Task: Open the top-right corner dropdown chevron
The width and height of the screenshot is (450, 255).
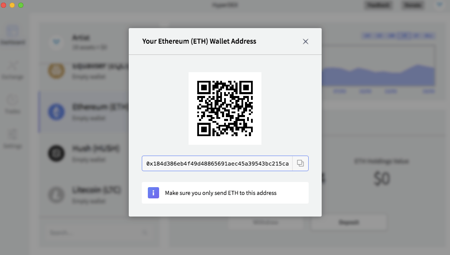Action: [440, 5]
